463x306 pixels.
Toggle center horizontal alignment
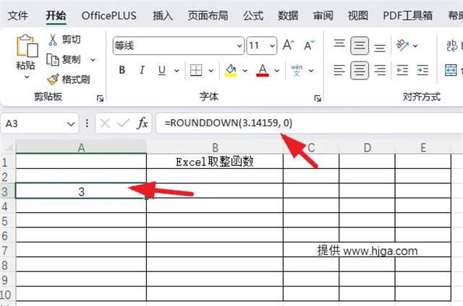pyautogui.click(x=360, y=71)
